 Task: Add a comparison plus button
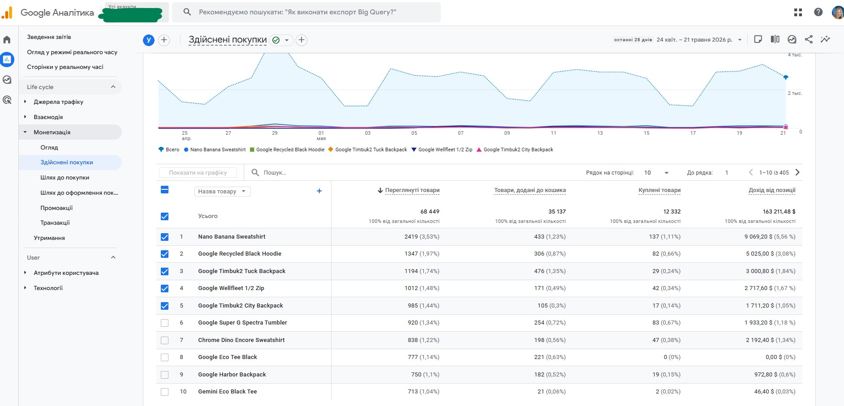(x=164, y=40)
